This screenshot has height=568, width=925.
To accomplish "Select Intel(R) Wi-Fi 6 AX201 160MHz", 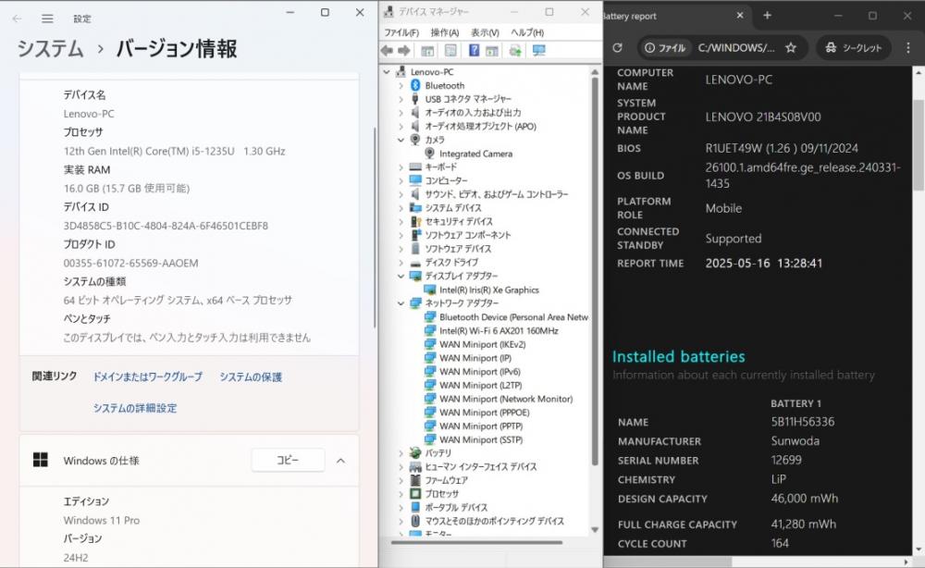I will pyautogui.click(x=499, y=331).
